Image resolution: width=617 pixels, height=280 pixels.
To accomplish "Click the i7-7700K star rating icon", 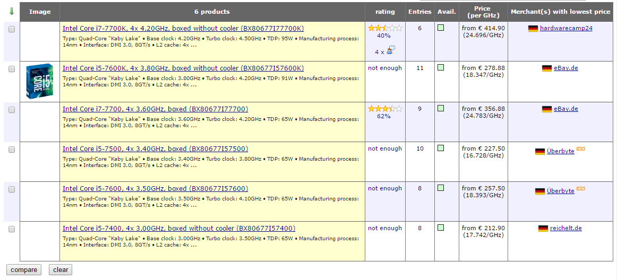I will click(385, 28).
